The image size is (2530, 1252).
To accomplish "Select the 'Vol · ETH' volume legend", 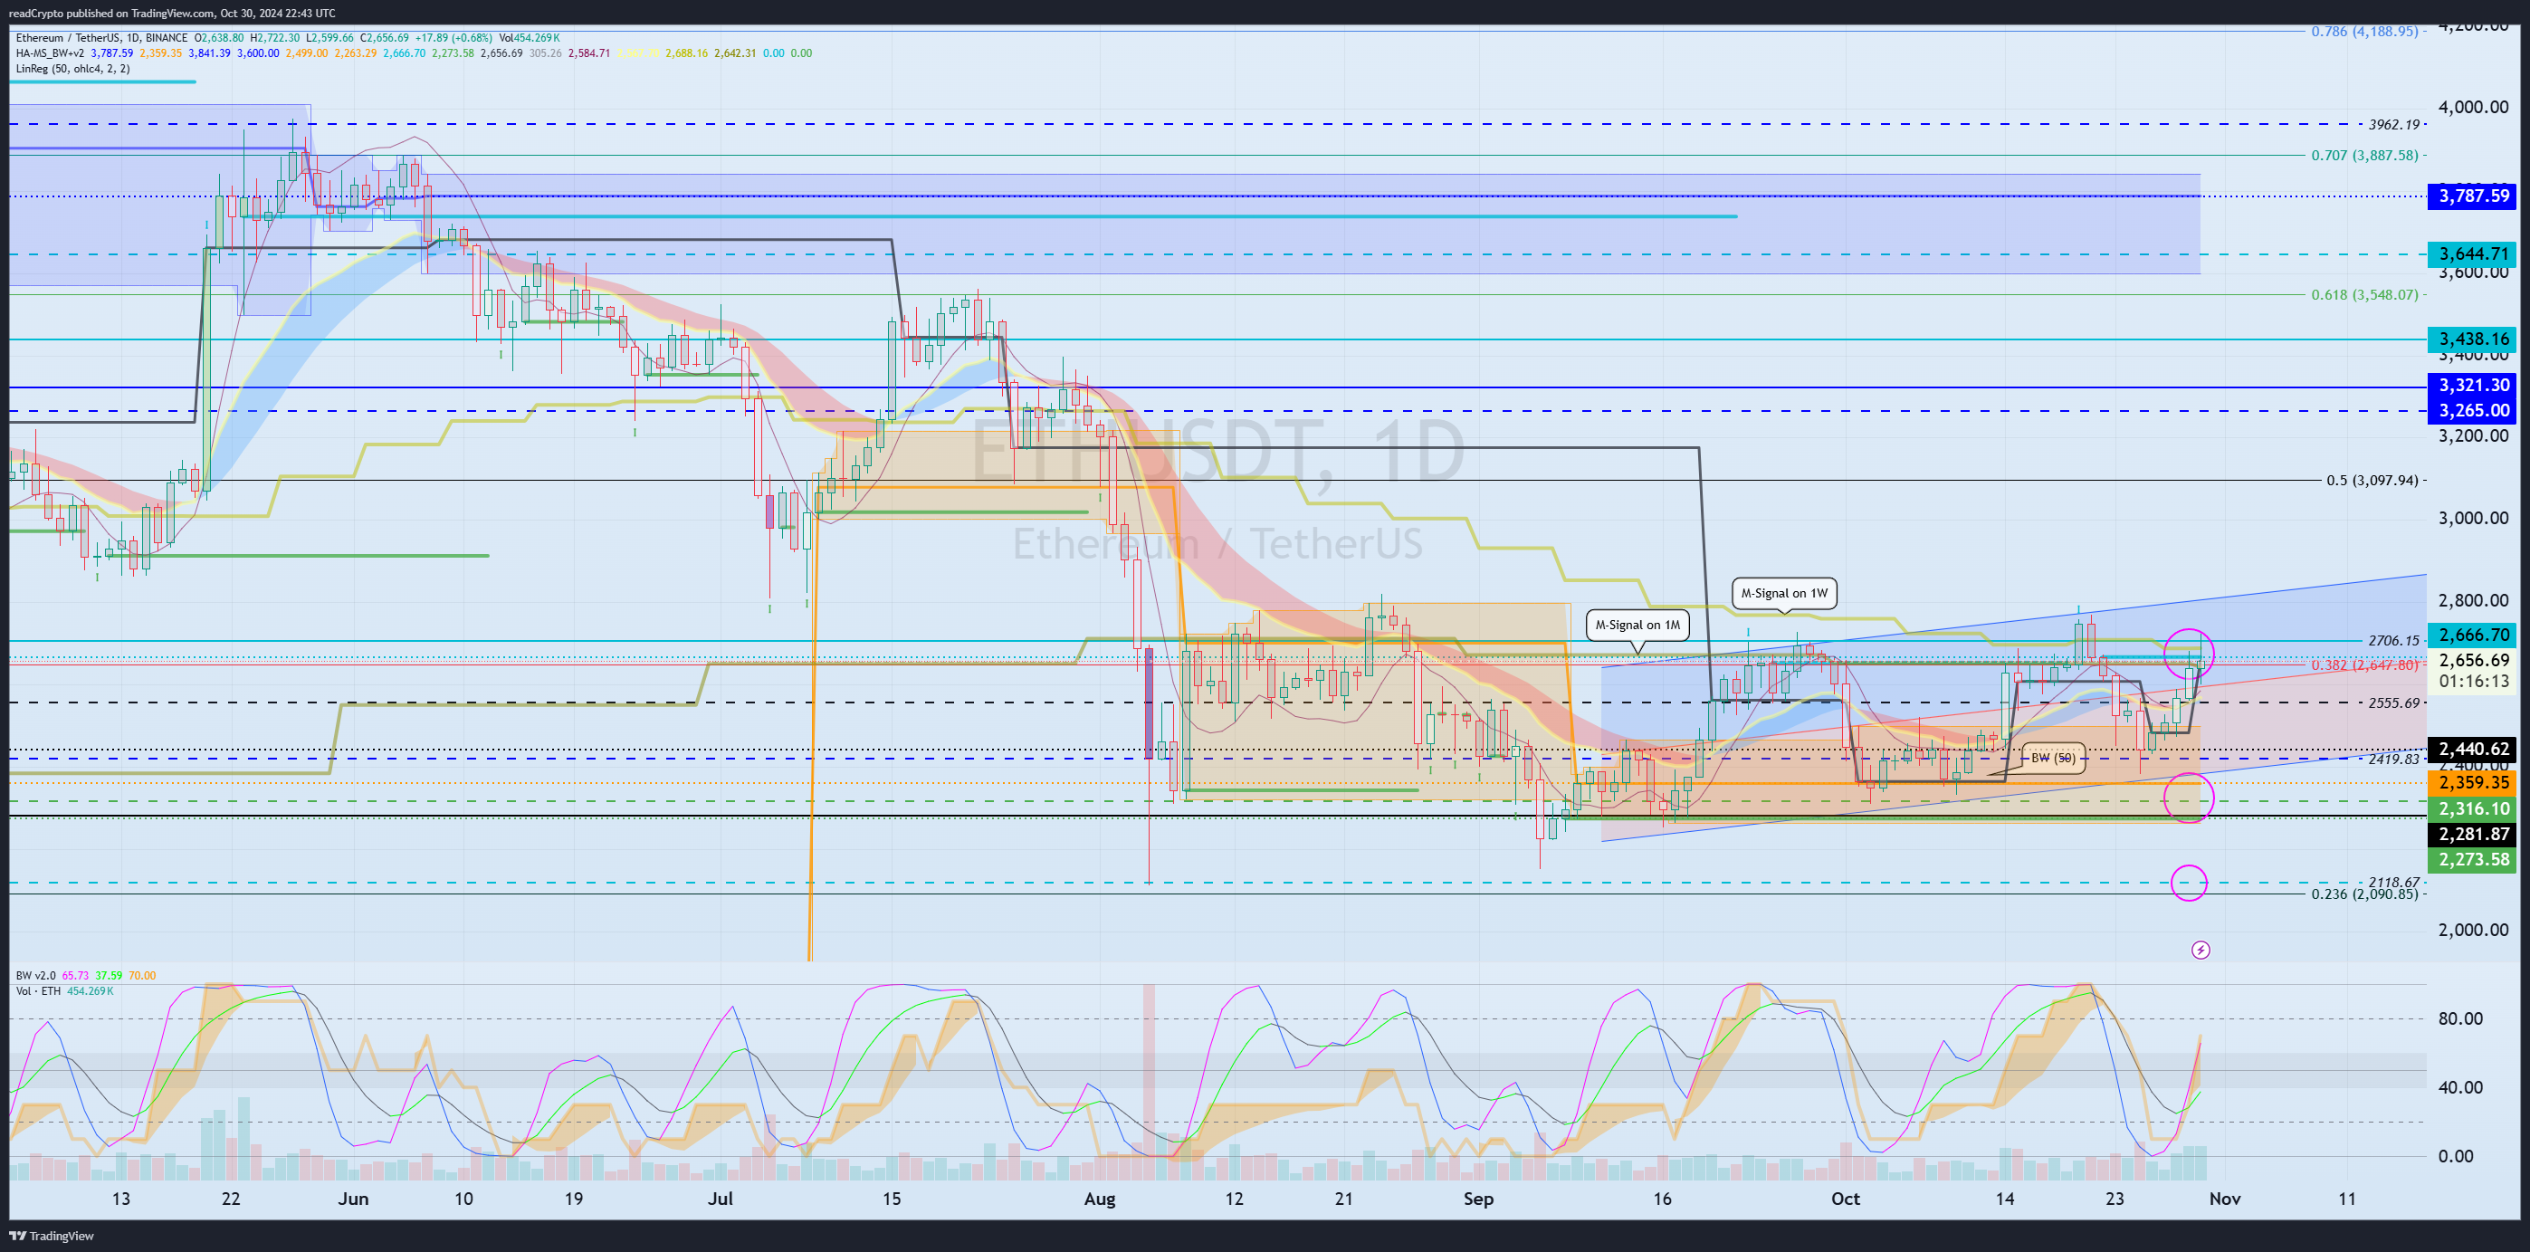I will tap(38, 990).
